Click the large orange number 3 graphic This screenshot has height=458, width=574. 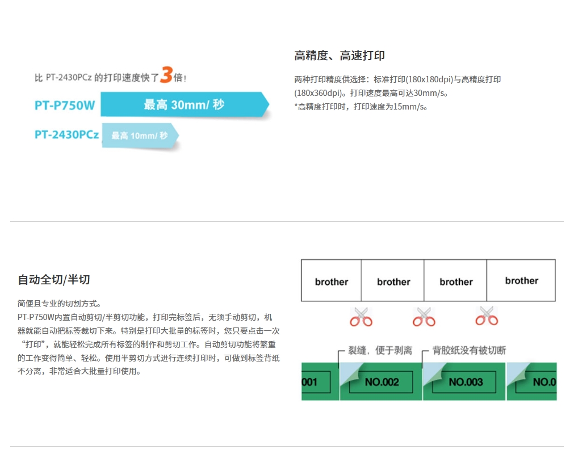[x=166, y=74]
